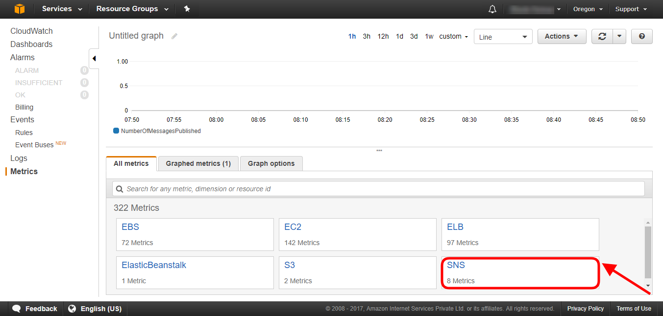Open Alarms in the sidebar
Screen dimensions: 663x316
pyautogui.click(x=23, y=57)
